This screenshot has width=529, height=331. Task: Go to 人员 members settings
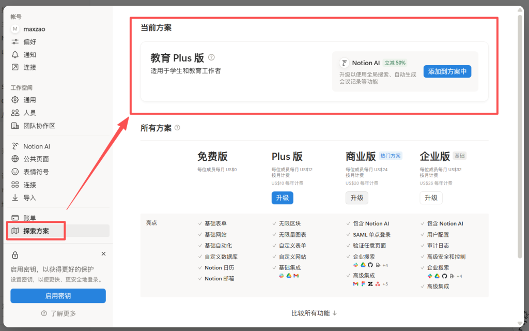29,113
